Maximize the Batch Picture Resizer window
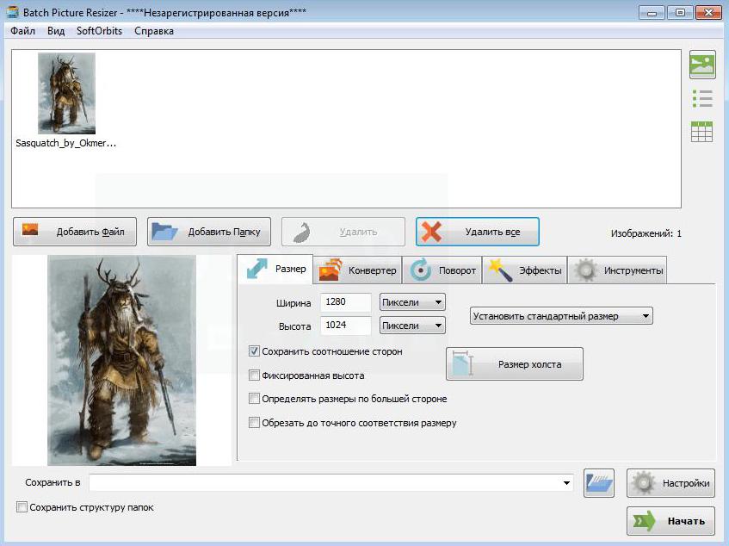This screenshot has height=546, width=729. (680, 13)
